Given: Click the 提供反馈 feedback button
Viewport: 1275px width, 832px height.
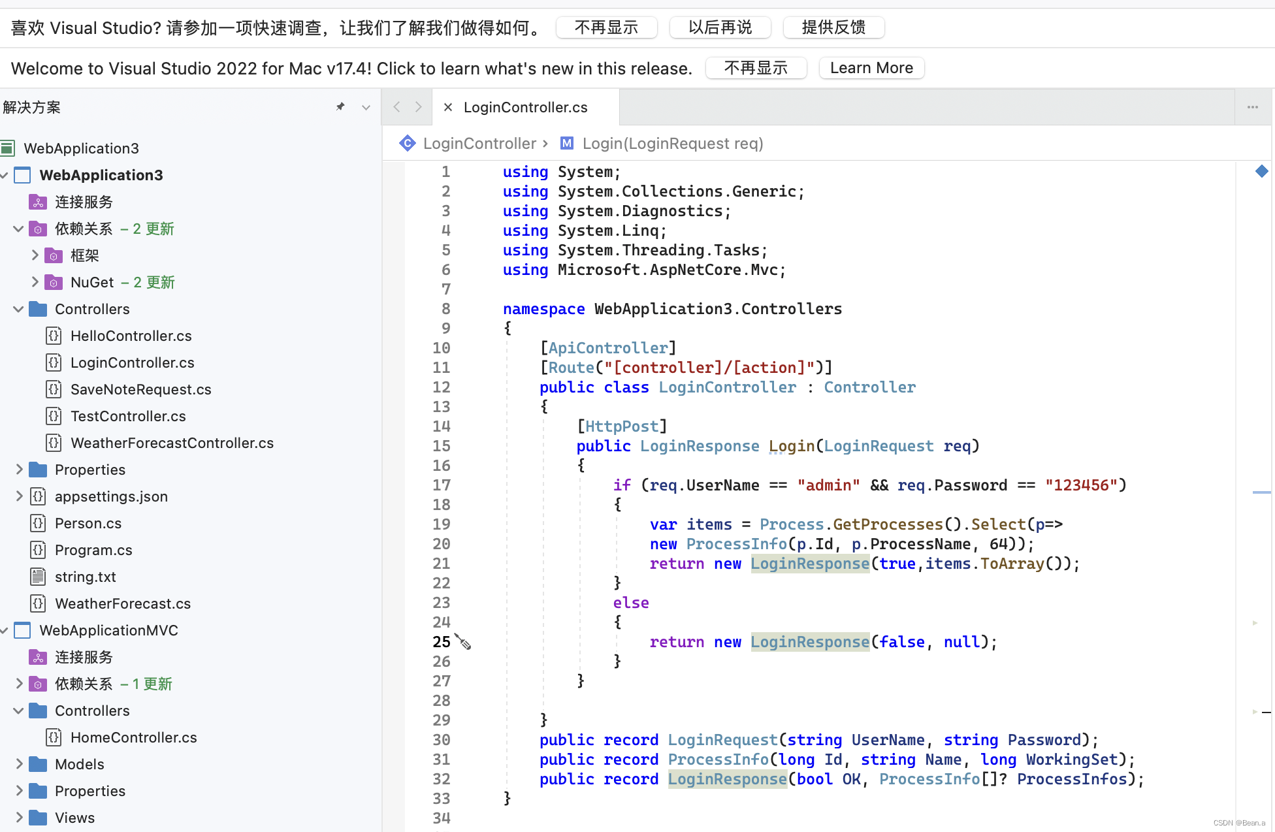Looking at the screenshot, I should pyautogui.click(x=833, y=27).
